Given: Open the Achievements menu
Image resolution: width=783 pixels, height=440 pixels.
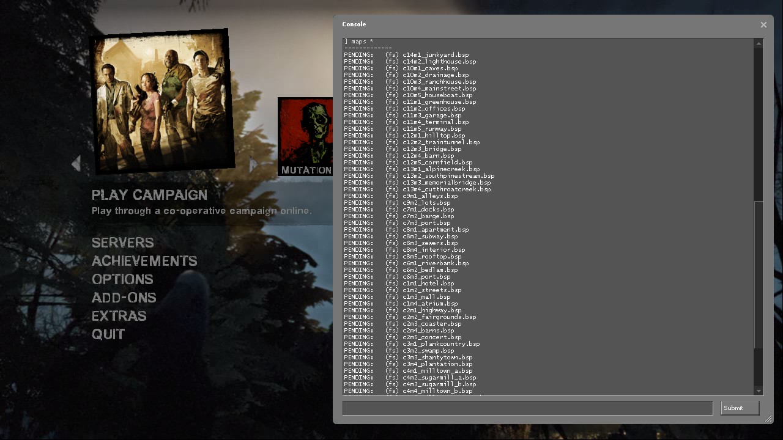Looking at the screenshot, I should tap(144, 261).
